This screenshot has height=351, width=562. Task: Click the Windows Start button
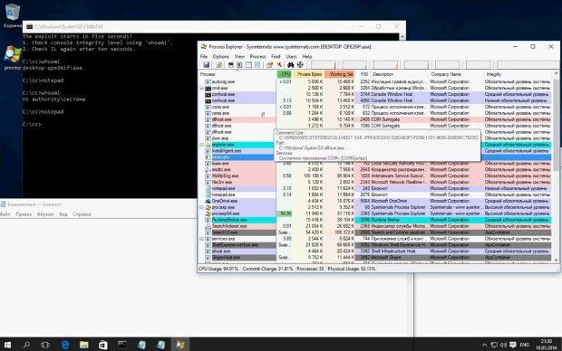click(x=7, y=345)
